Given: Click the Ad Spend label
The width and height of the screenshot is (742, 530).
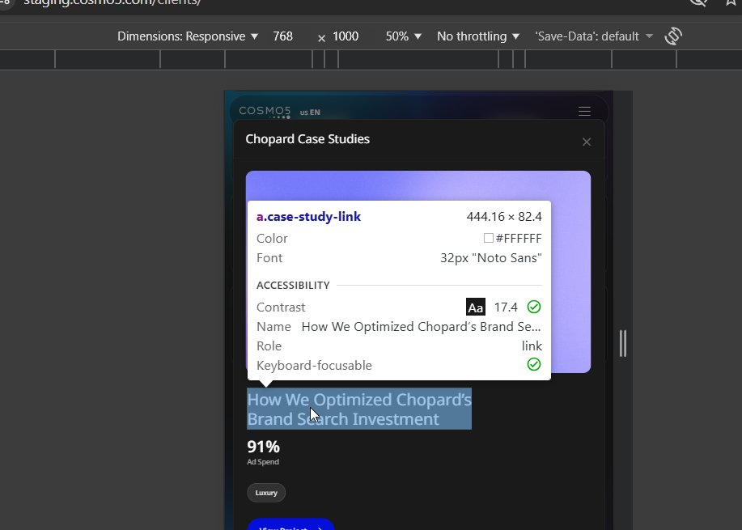Looking at the screenshot, I should (263, 462).
